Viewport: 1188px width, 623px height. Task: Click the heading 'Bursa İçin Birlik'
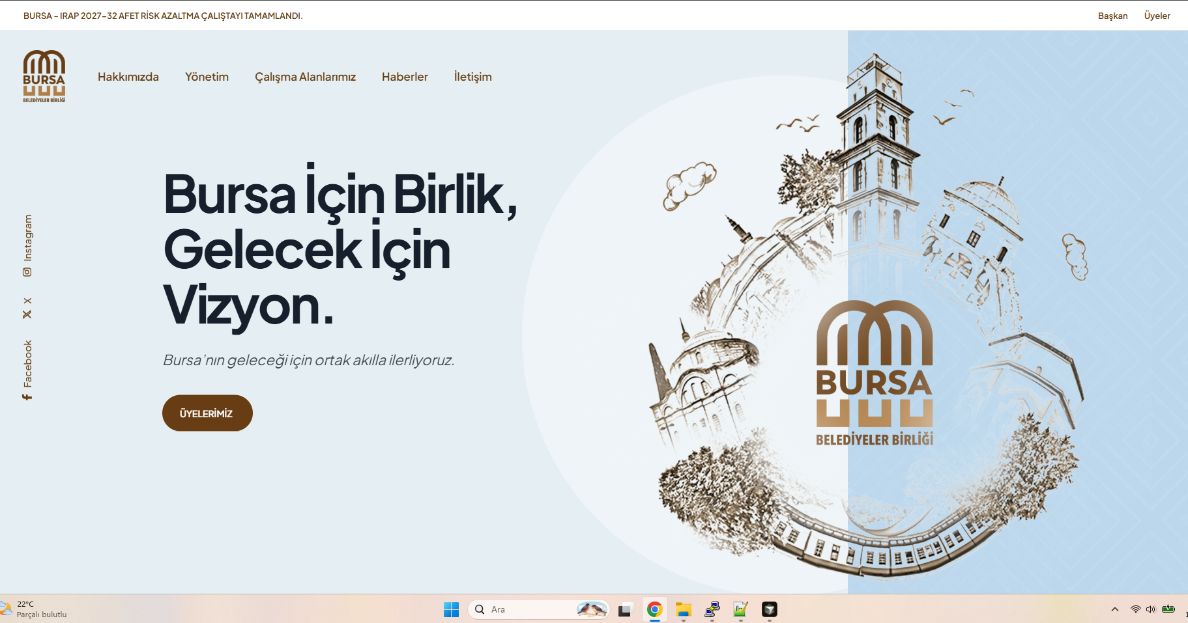point(340,193)
